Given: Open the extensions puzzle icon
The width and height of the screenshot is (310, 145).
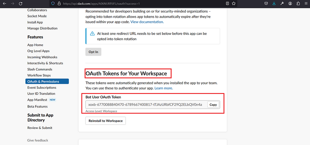Looking at the screenshot, I should [298, 3].
